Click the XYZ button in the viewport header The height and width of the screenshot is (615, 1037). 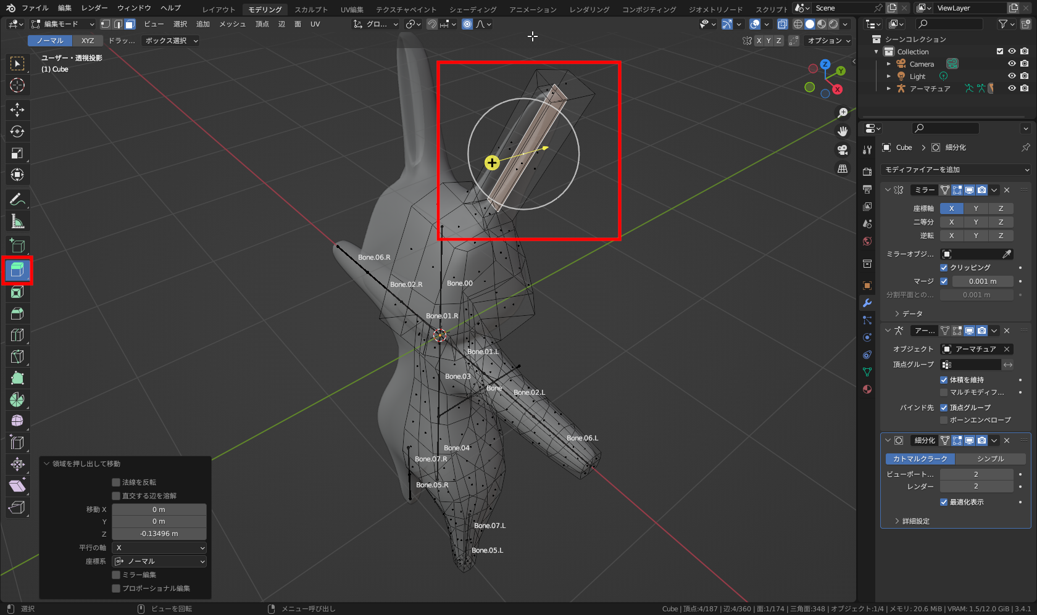coord(88,41)
